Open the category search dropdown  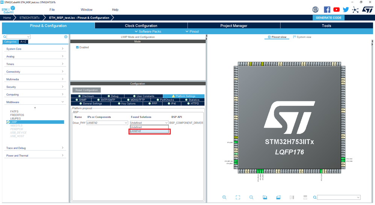coord(18,37)
